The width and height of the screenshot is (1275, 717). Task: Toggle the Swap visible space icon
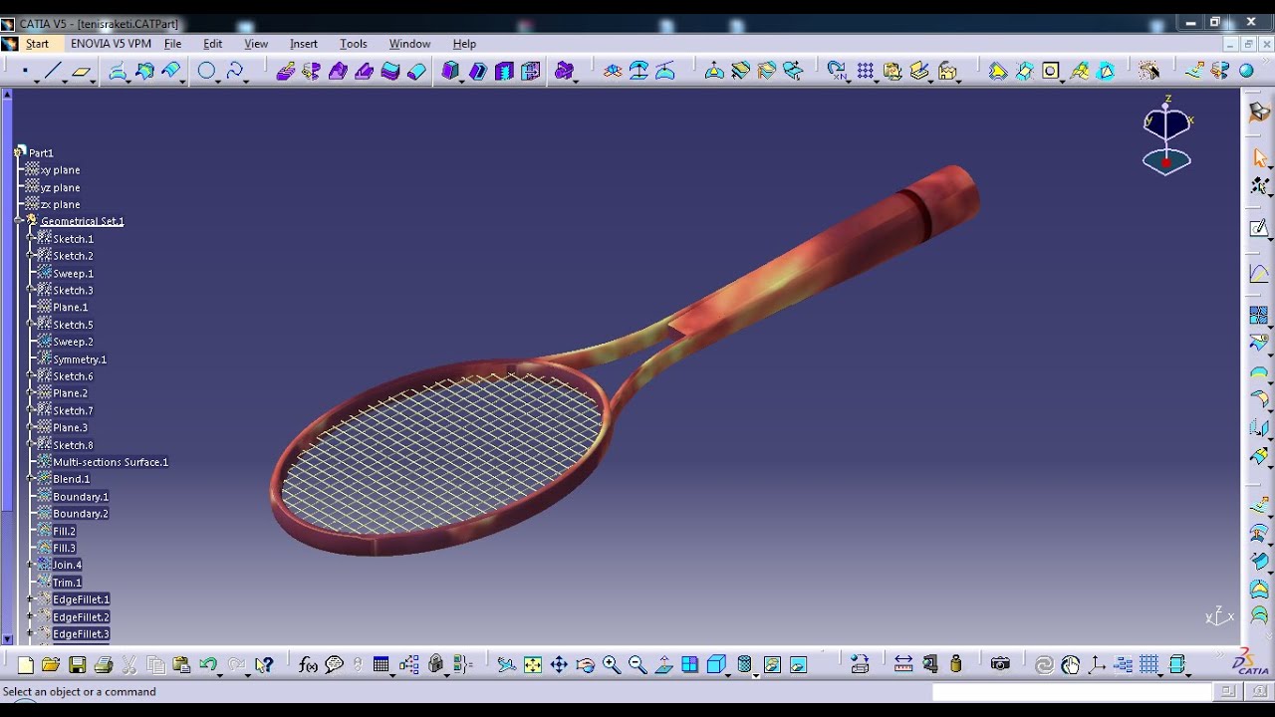pyautogui.click(x=798, y=665)
